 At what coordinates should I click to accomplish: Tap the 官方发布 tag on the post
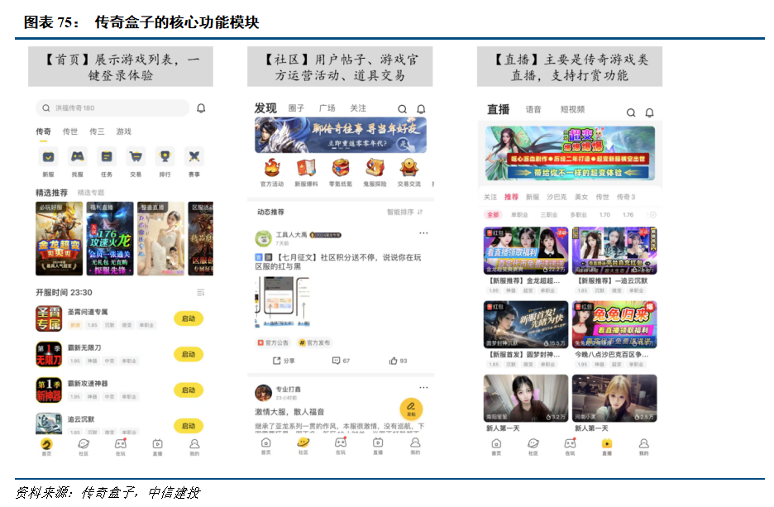pyautogui.click(x=315, y=342)
